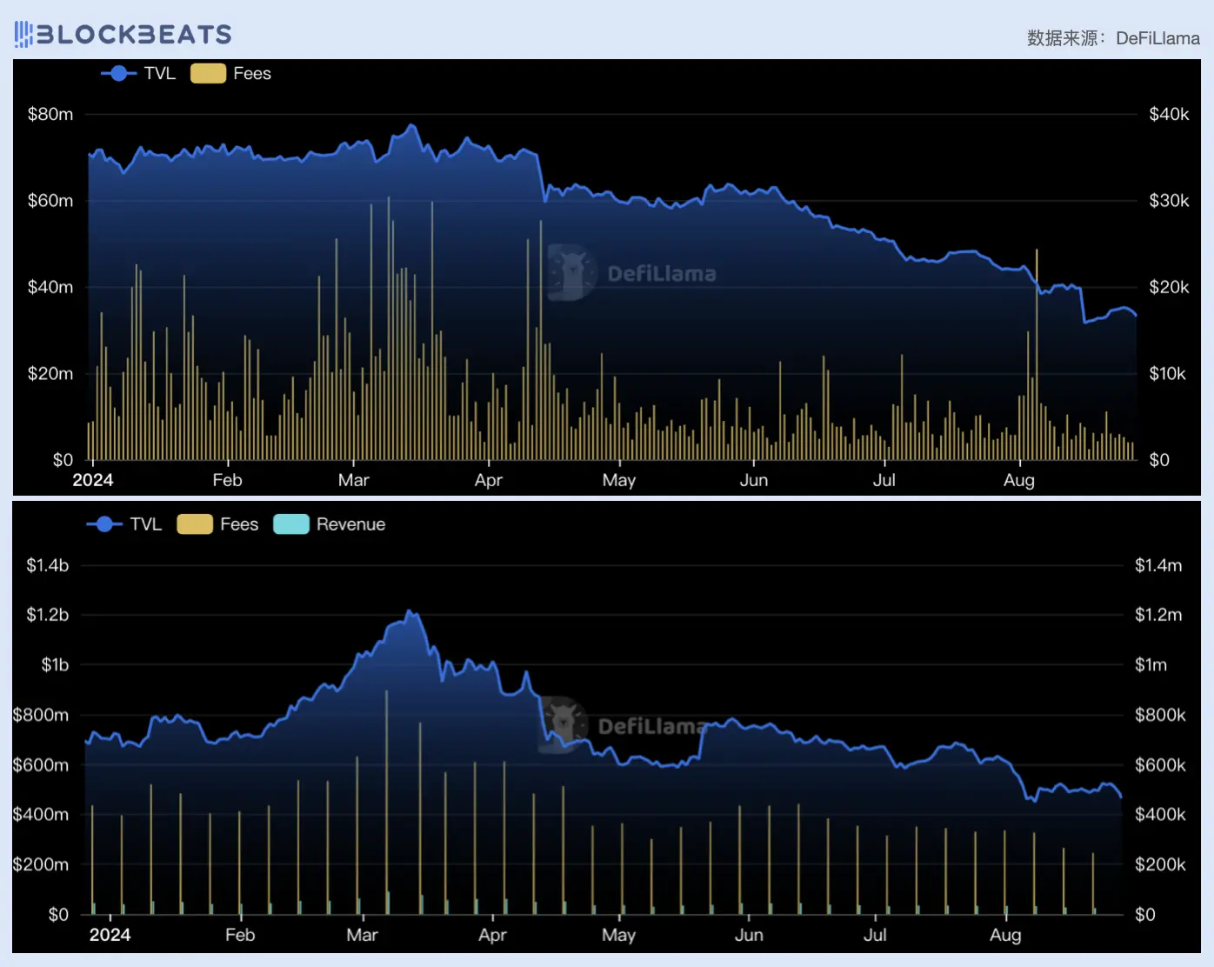Click the $1.4b label on bottom chart's left axis

47,565
